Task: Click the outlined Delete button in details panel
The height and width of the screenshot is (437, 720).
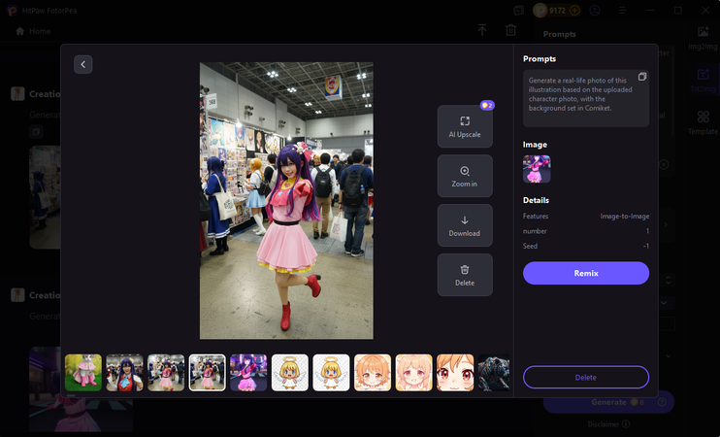Action: click(x=586, y=377)
